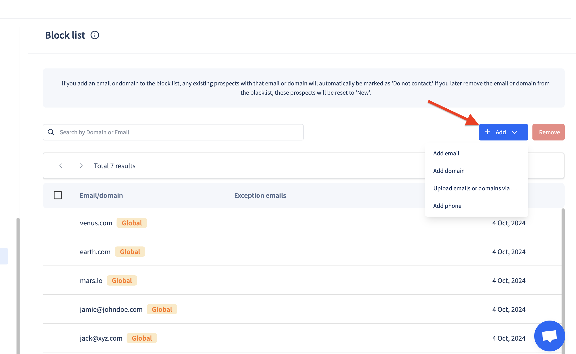The image size is (576, 354).
Task: Click the search magnifier icon
Action: point(51,132)
